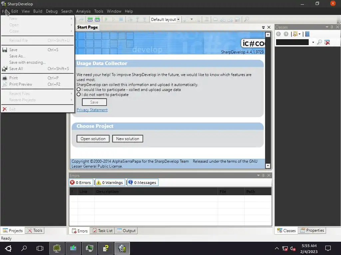Viewport: 341px width, 255px height.
Task: Click the Save button in Usage Data Collector
Action: coord(94,102)
